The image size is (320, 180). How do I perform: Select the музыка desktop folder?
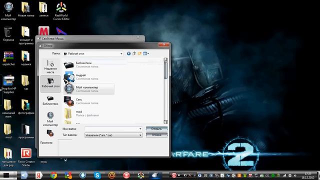point(26,58)
